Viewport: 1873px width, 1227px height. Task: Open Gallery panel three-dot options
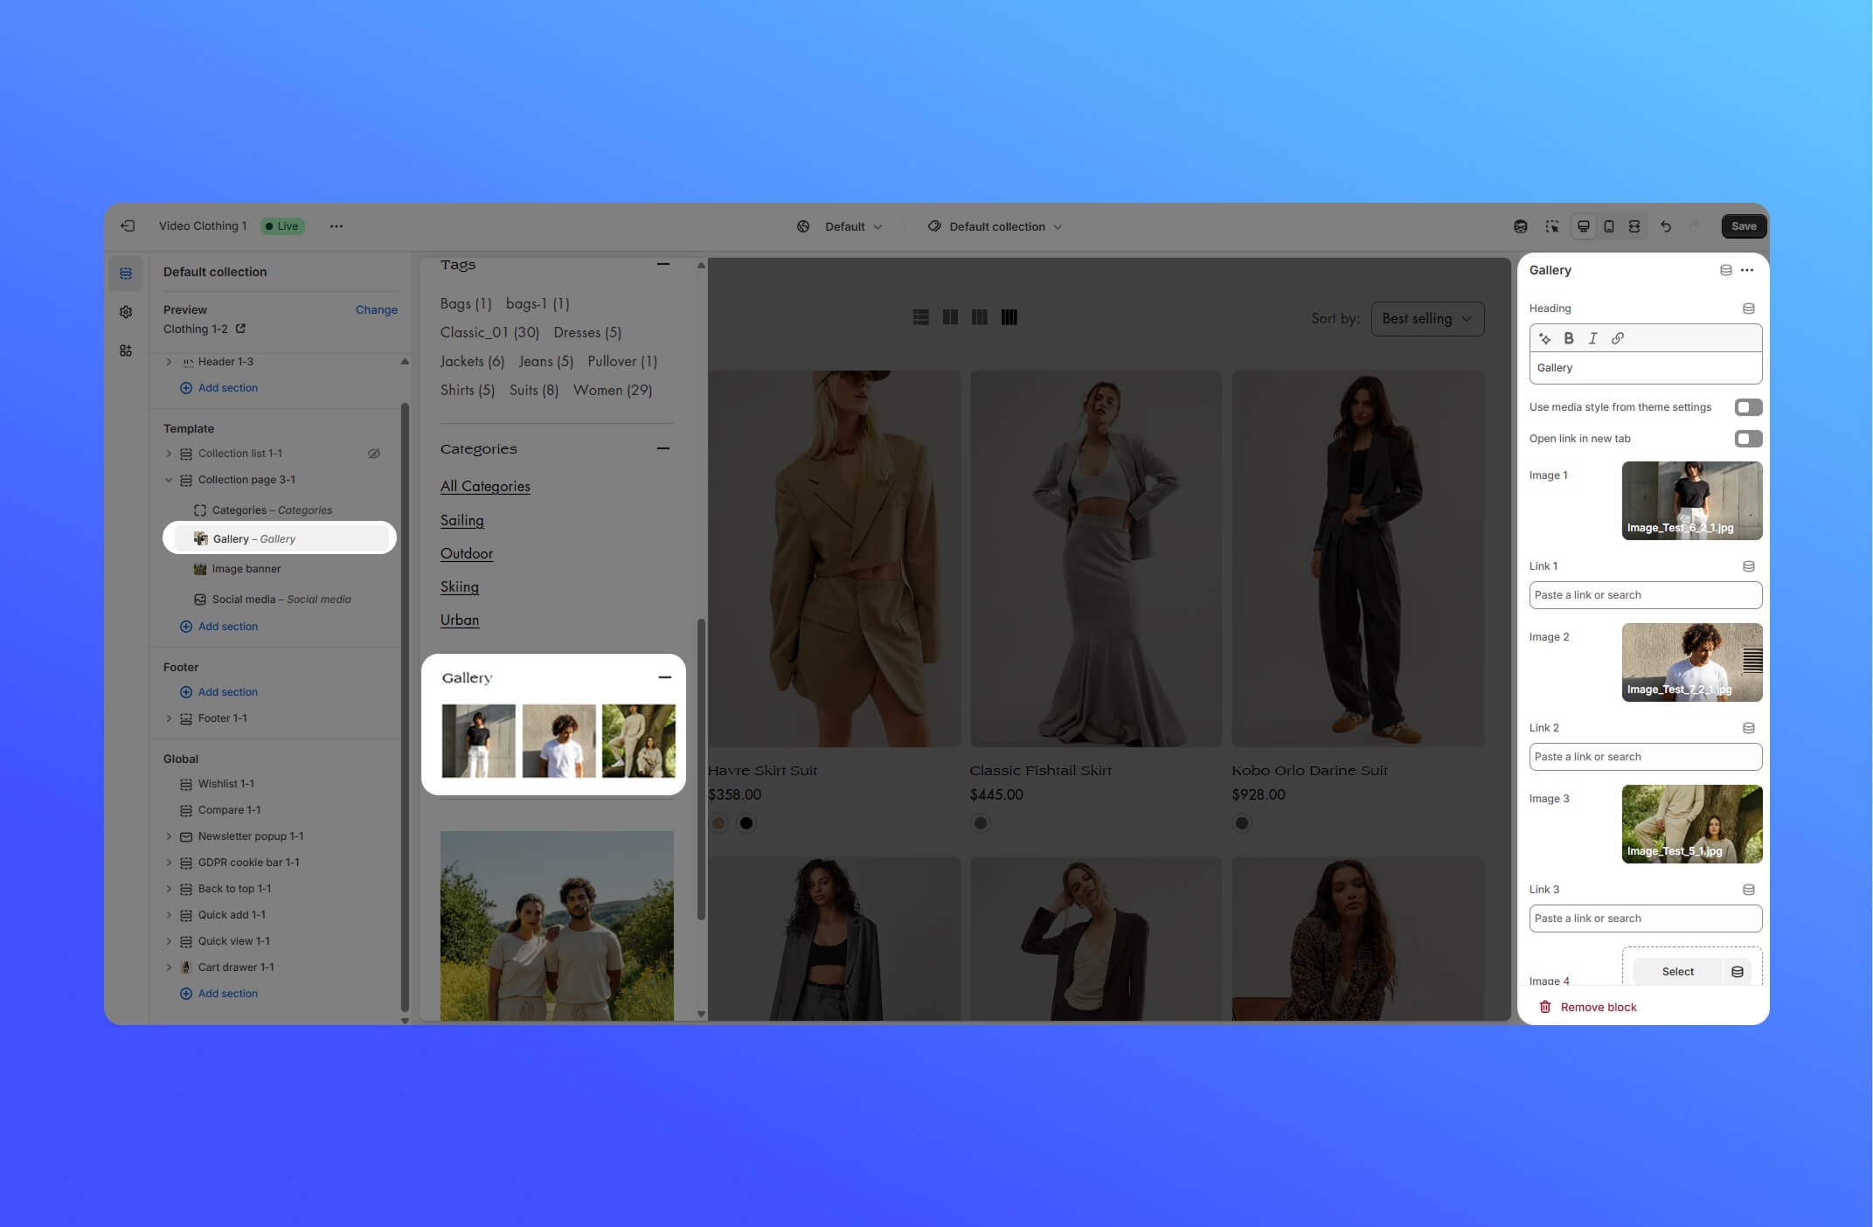(1747, 270)
